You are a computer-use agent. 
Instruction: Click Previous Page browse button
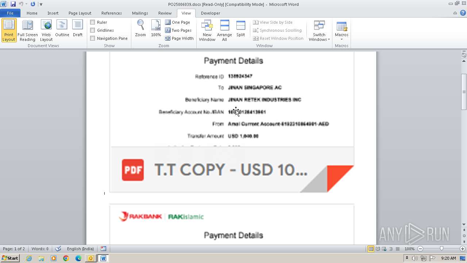pyautogui.click(x=464, y=230)
